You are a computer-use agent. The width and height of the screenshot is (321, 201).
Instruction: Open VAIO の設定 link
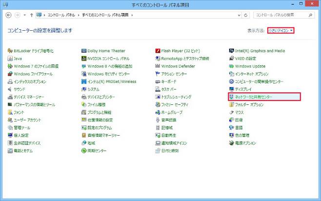click(x=246, y=59)
